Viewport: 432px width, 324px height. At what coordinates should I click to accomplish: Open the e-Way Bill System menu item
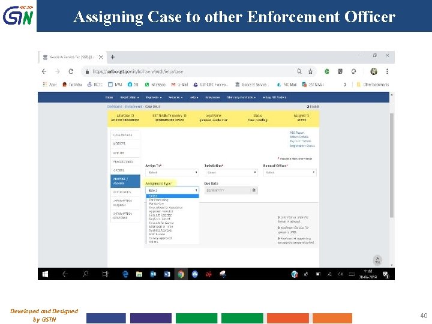click(x=274, y=97)
